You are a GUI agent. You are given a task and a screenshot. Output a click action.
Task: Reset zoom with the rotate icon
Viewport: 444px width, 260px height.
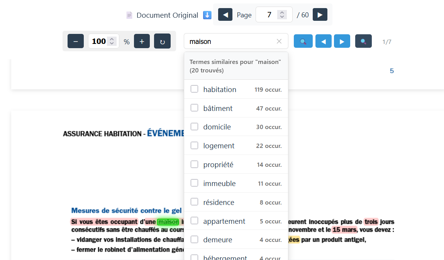(x=162, y=41)
